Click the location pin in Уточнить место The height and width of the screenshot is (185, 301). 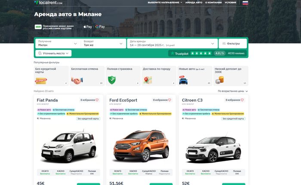pos(40,53)
